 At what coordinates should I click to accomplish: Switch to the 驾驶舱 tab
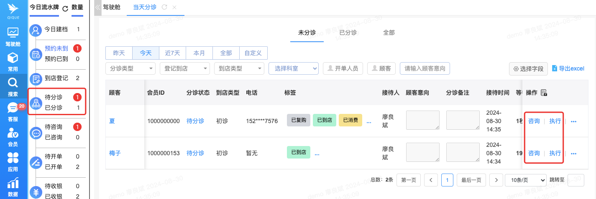(112, 8)
